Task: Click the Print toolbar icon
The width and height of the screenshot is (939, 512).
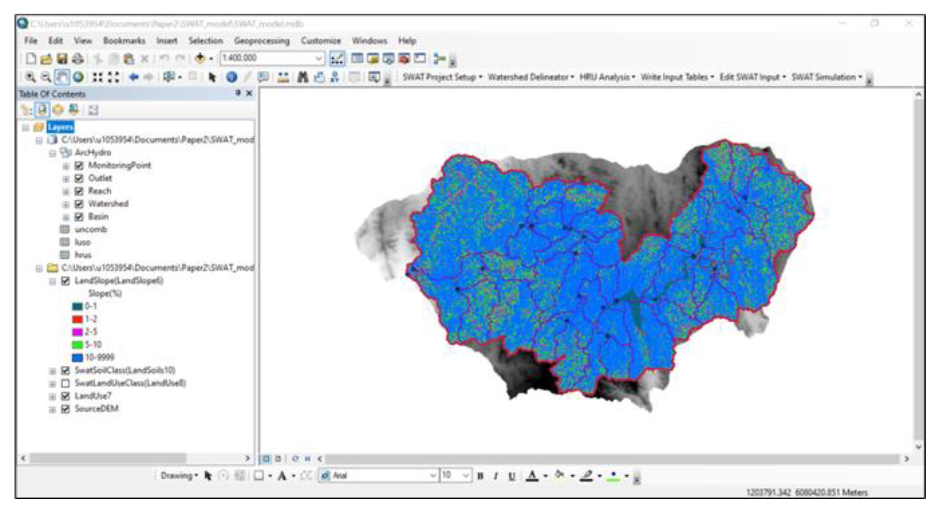Action: tap(78, 58)
